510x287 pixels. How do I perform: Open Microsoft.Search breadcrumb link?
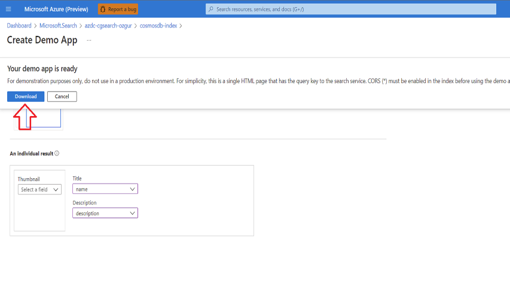pos(58,26)
